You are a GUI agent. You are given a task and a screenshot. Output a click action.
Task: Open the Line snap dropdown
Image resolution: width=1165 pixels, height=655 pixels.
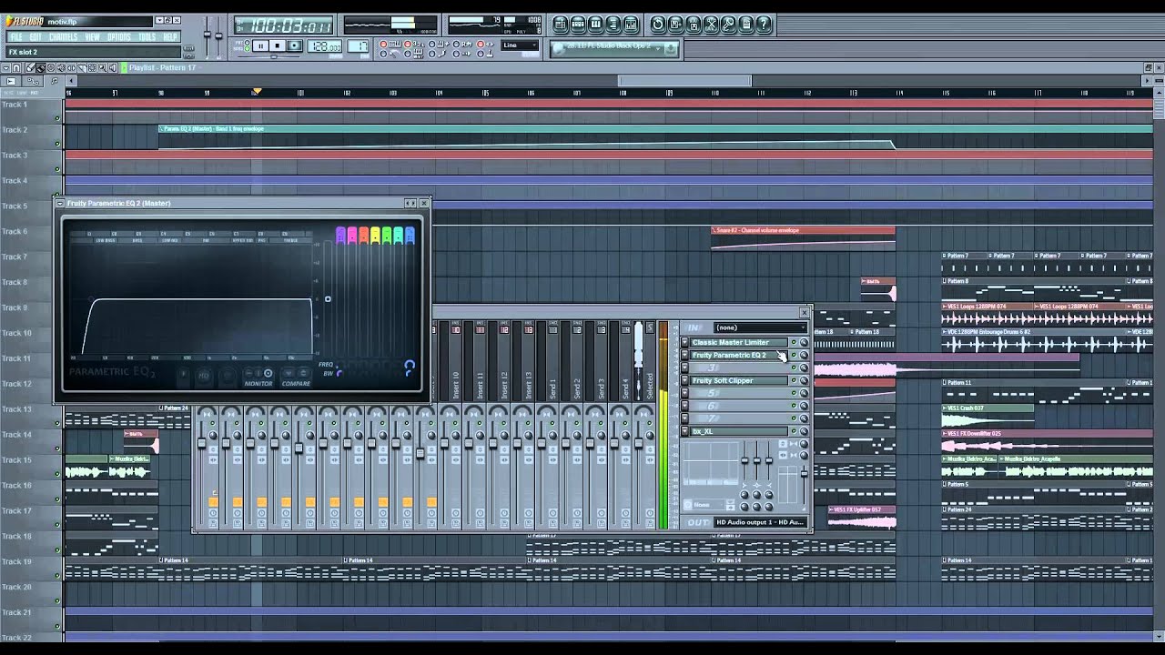(521, 45)
